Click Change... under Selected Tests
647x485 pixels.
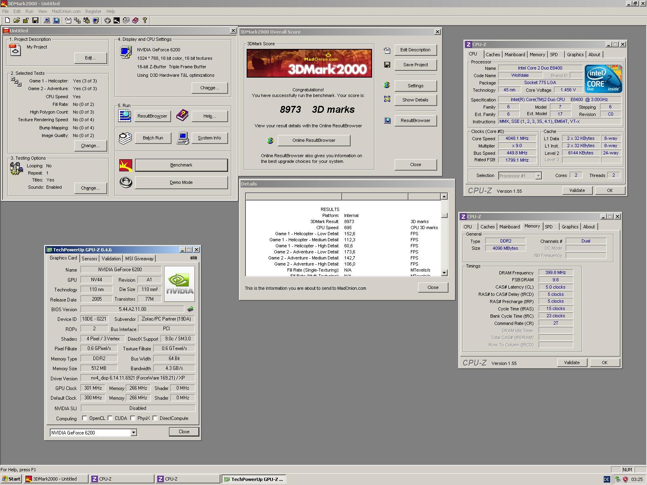[90, 145]
